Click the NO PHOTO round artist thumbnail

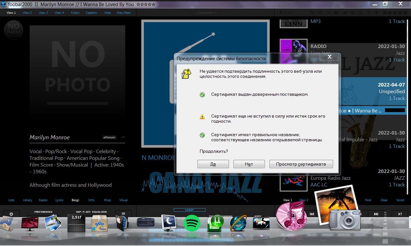[x=13, y=29]
